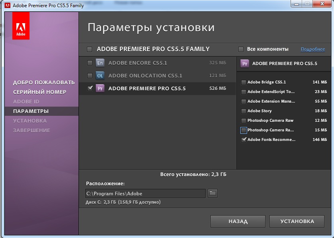Screen dimensions: 334x238
Task: Toggle the 'Все компоненты' checkbox
Action: pos(241,49)
